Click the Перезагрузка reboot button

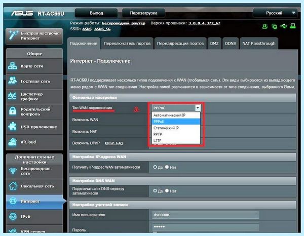tap(143, 13)
